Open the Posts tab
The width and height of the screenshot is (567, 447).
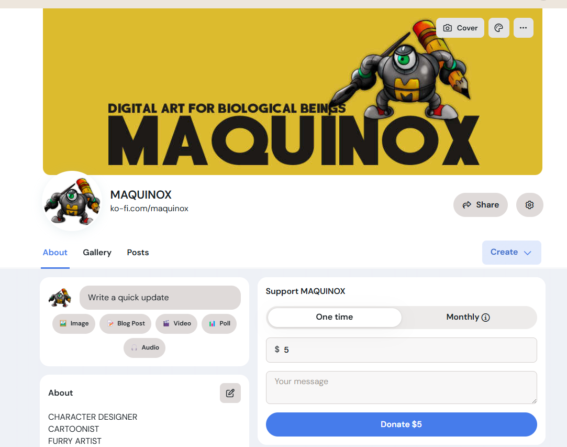[x=138, y=253]
